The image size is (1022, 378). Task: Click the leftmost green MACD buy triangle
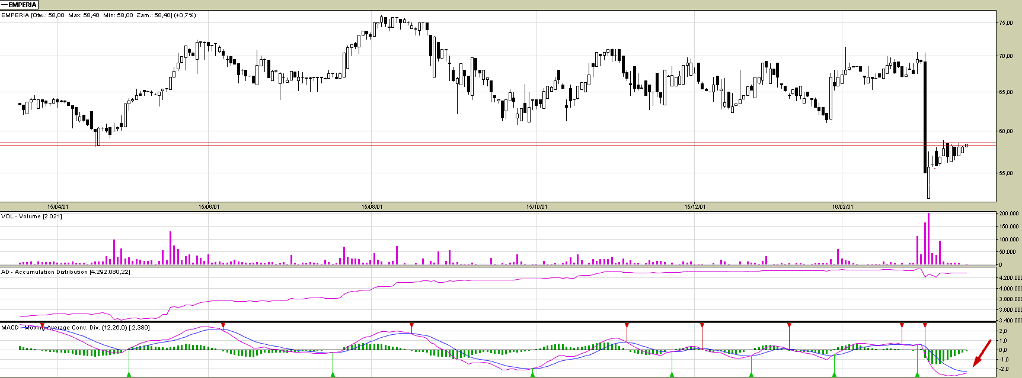(129, 373)
